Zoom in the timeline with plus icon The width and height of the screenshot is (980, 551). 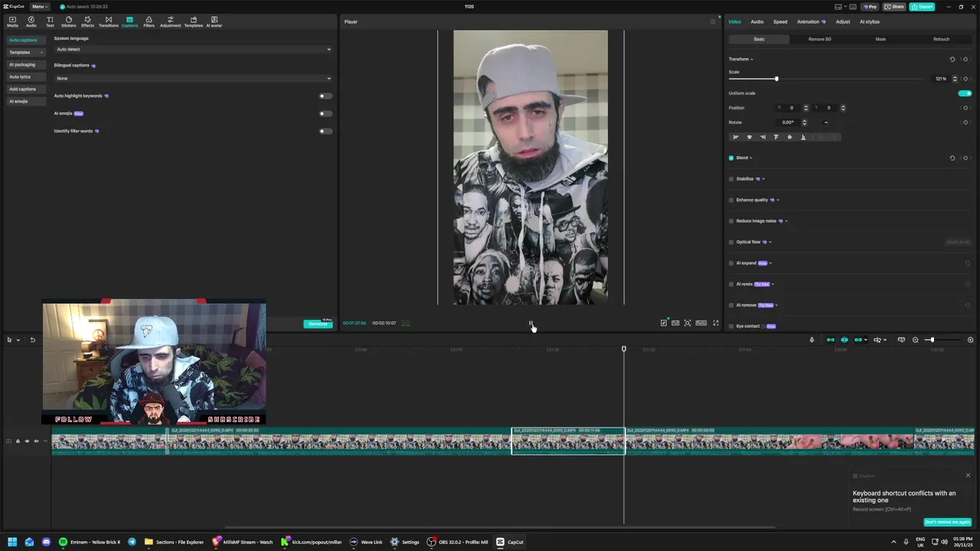coord(970,340)
